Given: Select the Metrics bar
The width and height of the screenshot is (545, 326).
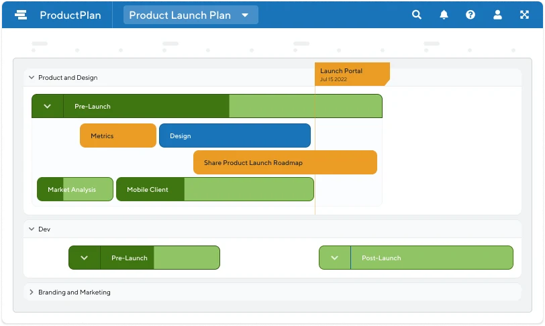Looking at the screenshot, I should (118, 135).
